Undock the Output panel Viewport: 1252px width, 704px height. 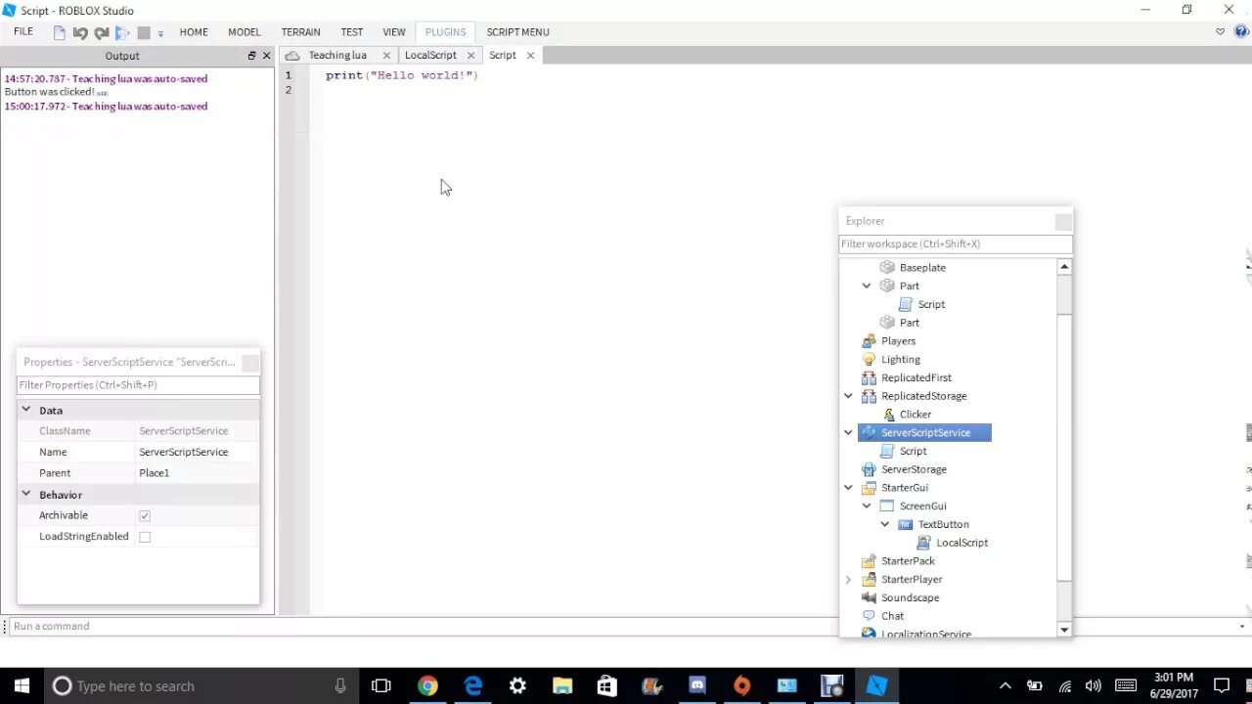click(x=251, y=56)
